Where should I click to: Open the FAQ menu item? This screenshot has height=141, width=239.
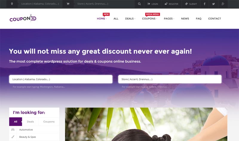click(x=198, y=18)
